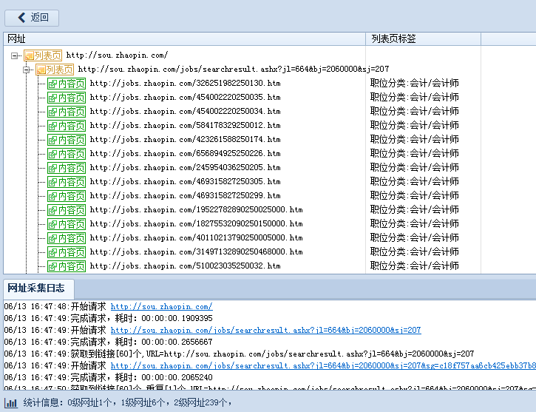The image size is (536, 412).
Task: Select URL jobs.zhaopin.com/469315827250305.htm
Action: coord(185,181)
